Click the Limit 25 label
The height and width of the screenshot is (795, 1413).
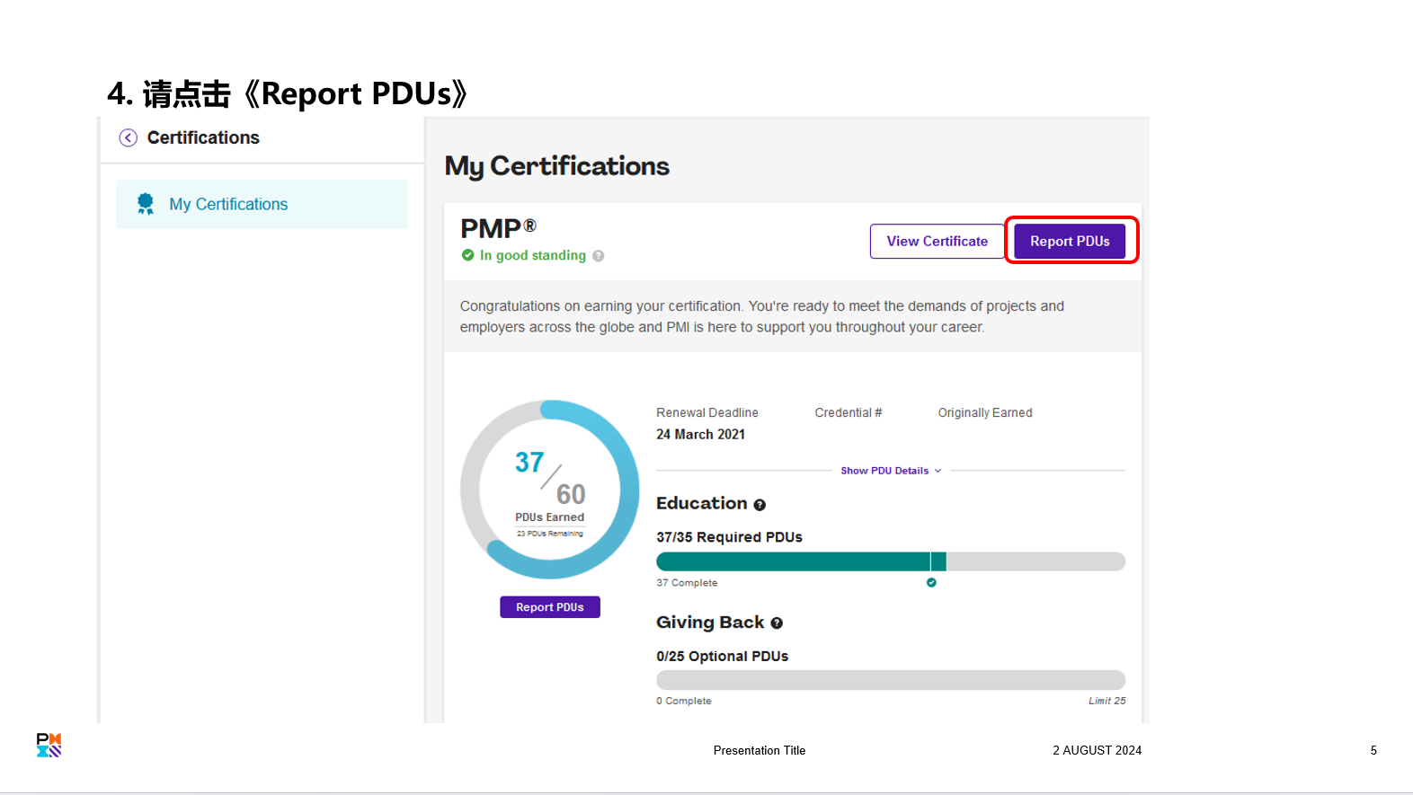pyautogui.click(x=1107, y=701)
